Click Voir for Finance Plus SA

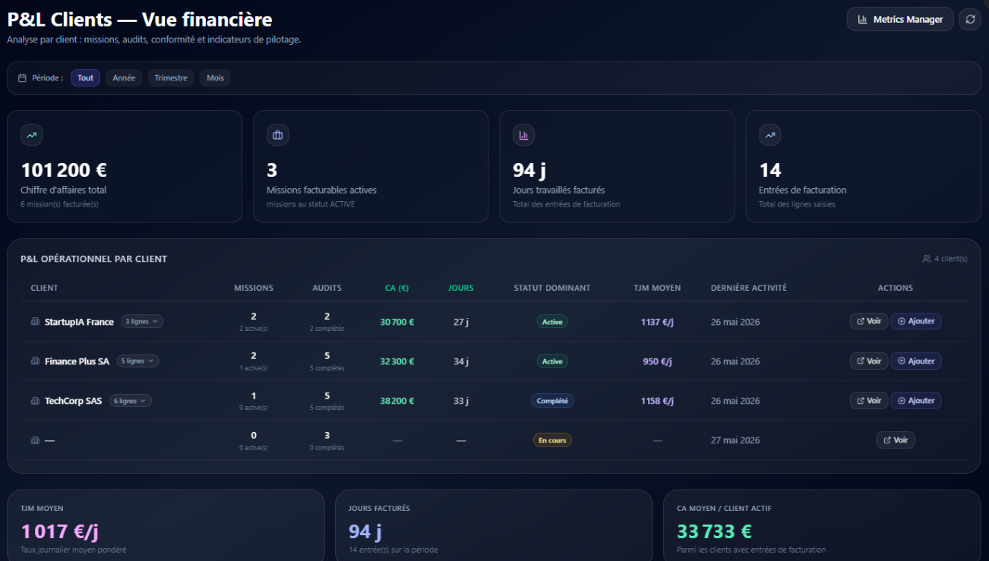click(869, 361)
